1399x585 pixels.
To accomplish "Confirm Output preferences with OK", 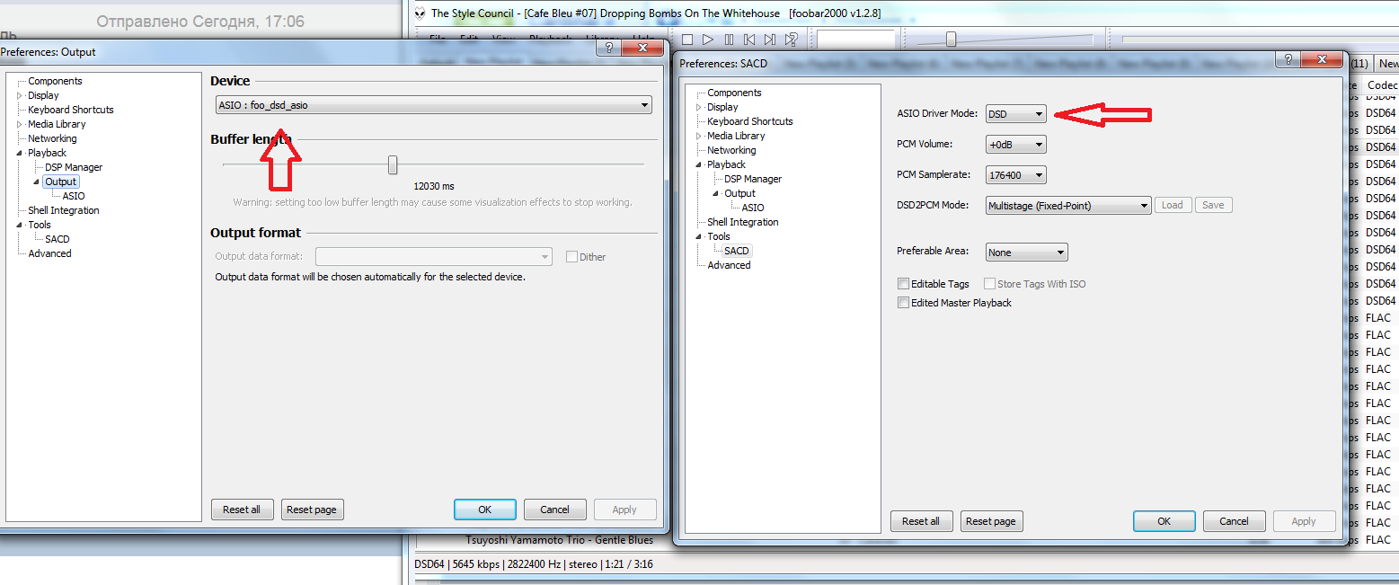I will (484, 510).
